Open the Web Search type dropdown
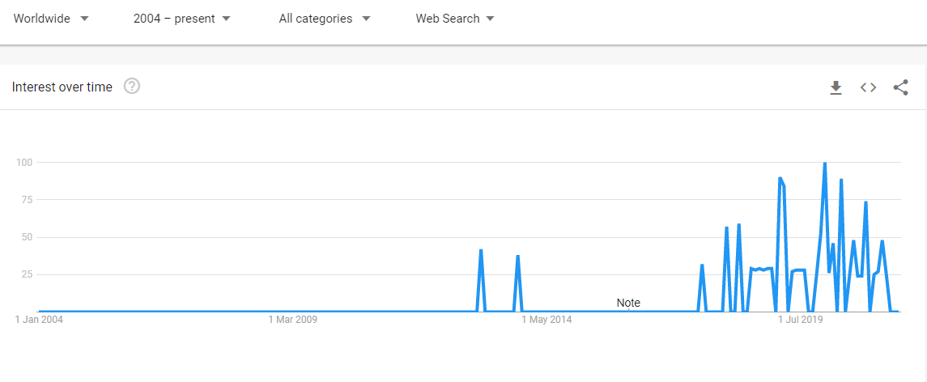Viewport: 927px width, 382px height. tap(455, 19)
